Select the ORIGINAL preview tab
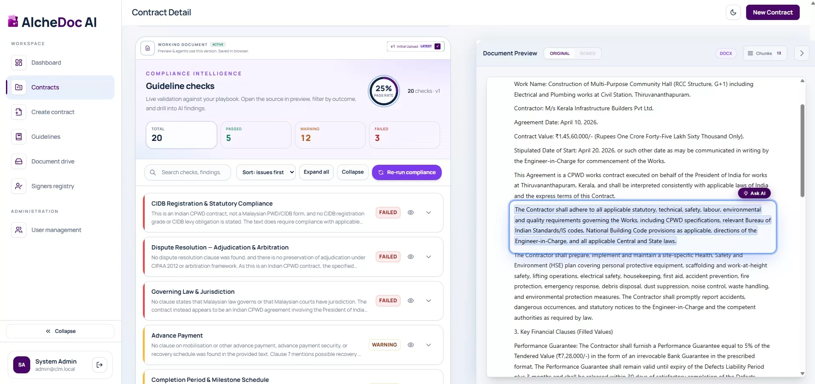The width and height of the screenshot is (815, 384). [x=560, y=53]
